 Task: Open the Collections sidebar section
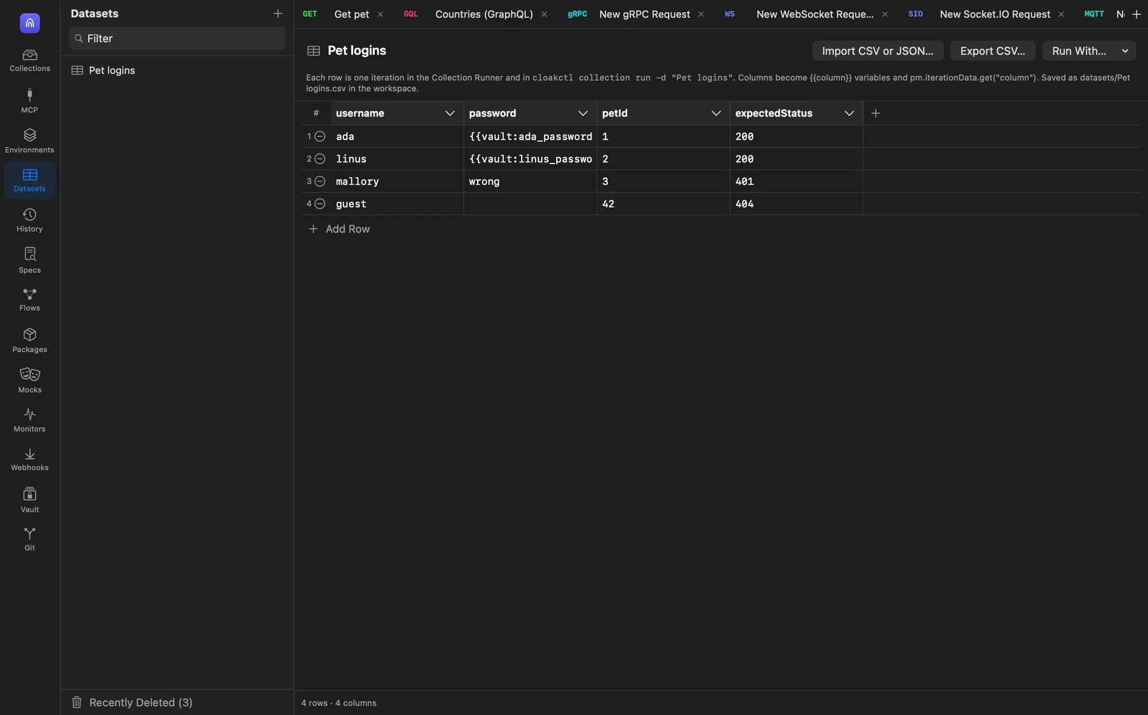click(x=30, y=61)
